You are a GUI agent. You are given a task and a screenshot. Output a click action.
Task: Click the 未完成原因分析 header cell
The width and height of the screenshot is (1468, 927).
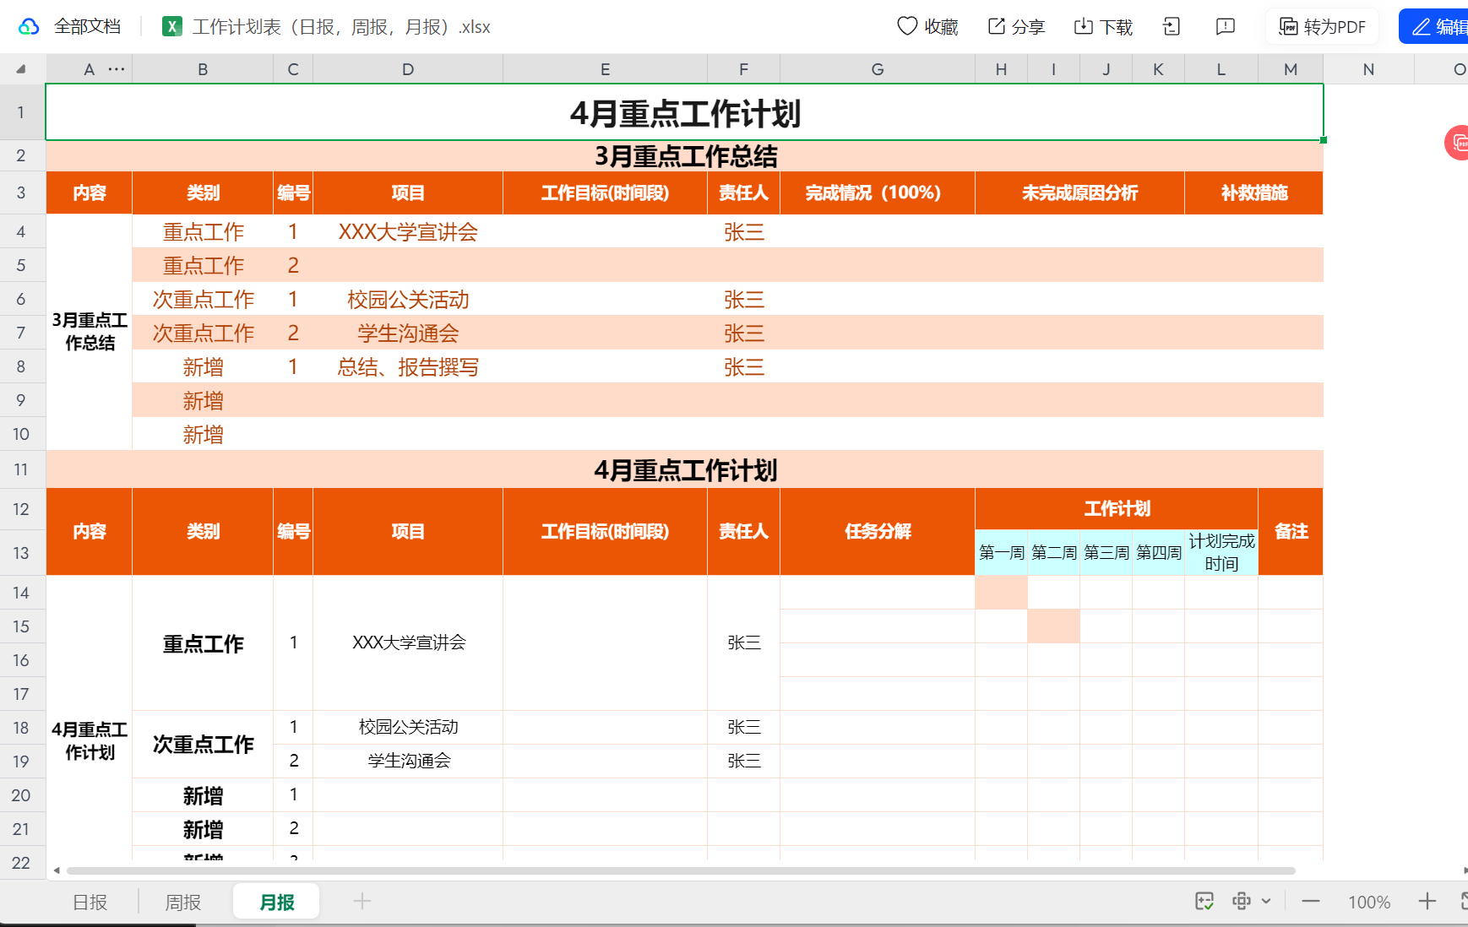point(1079,192)
